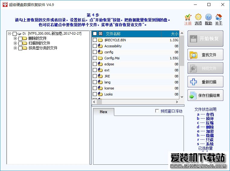Click the D: drive icon in tree
The height and width of the screenshot is (171, 230).
click(x=19, y=34)
